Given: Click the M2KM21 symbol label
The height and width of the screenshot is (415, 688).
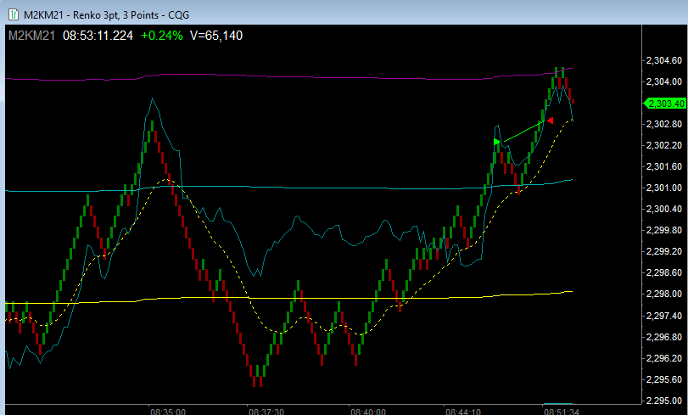Looking at the screenshot, I should [31, 36].
